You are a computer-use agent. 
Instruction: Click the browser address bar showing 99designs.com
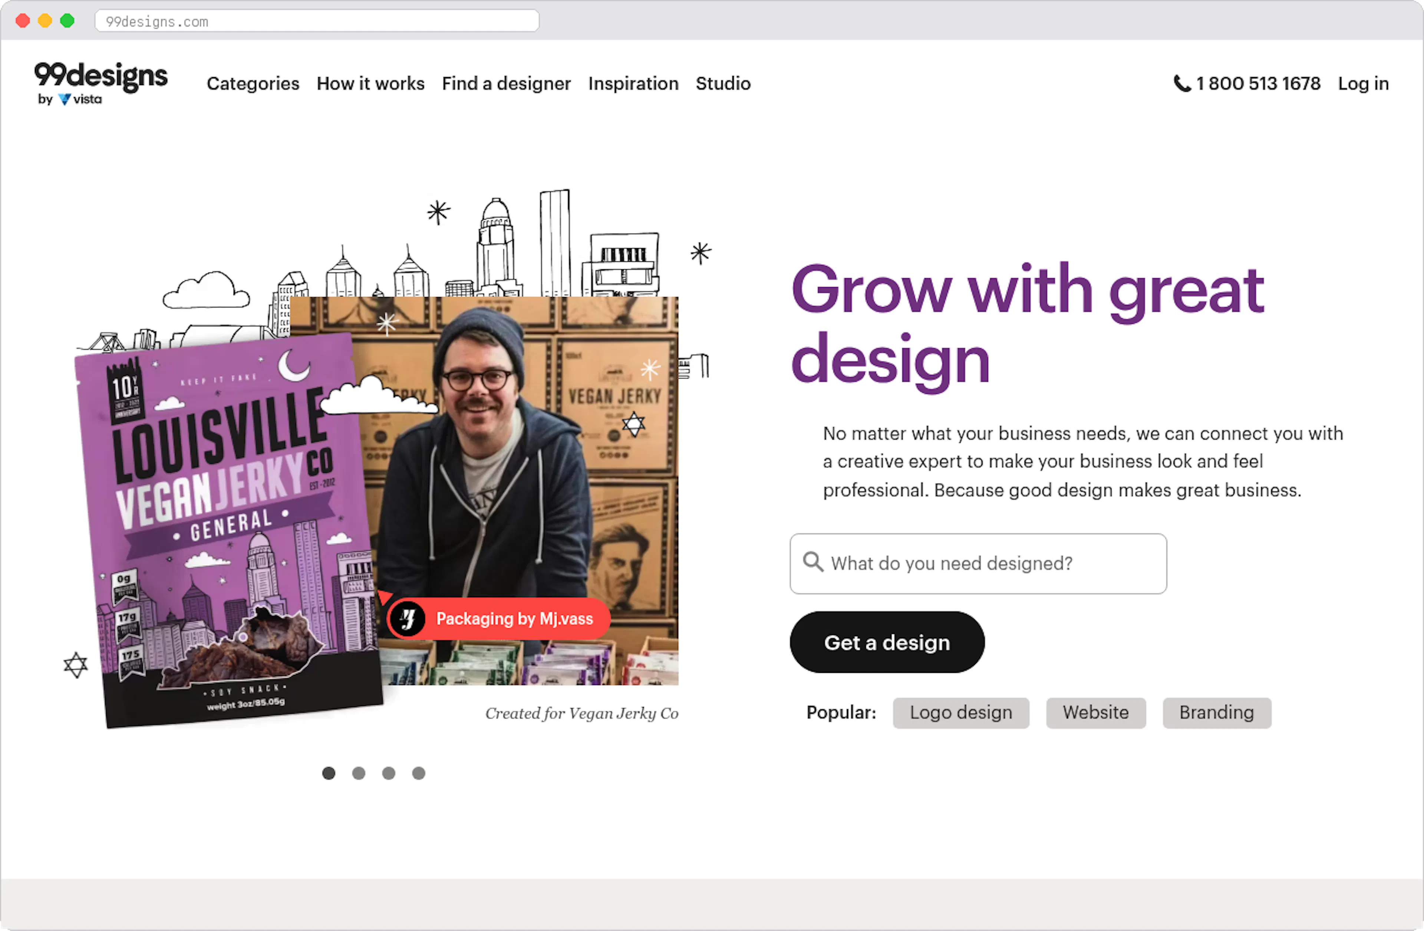tap(317, 21)
